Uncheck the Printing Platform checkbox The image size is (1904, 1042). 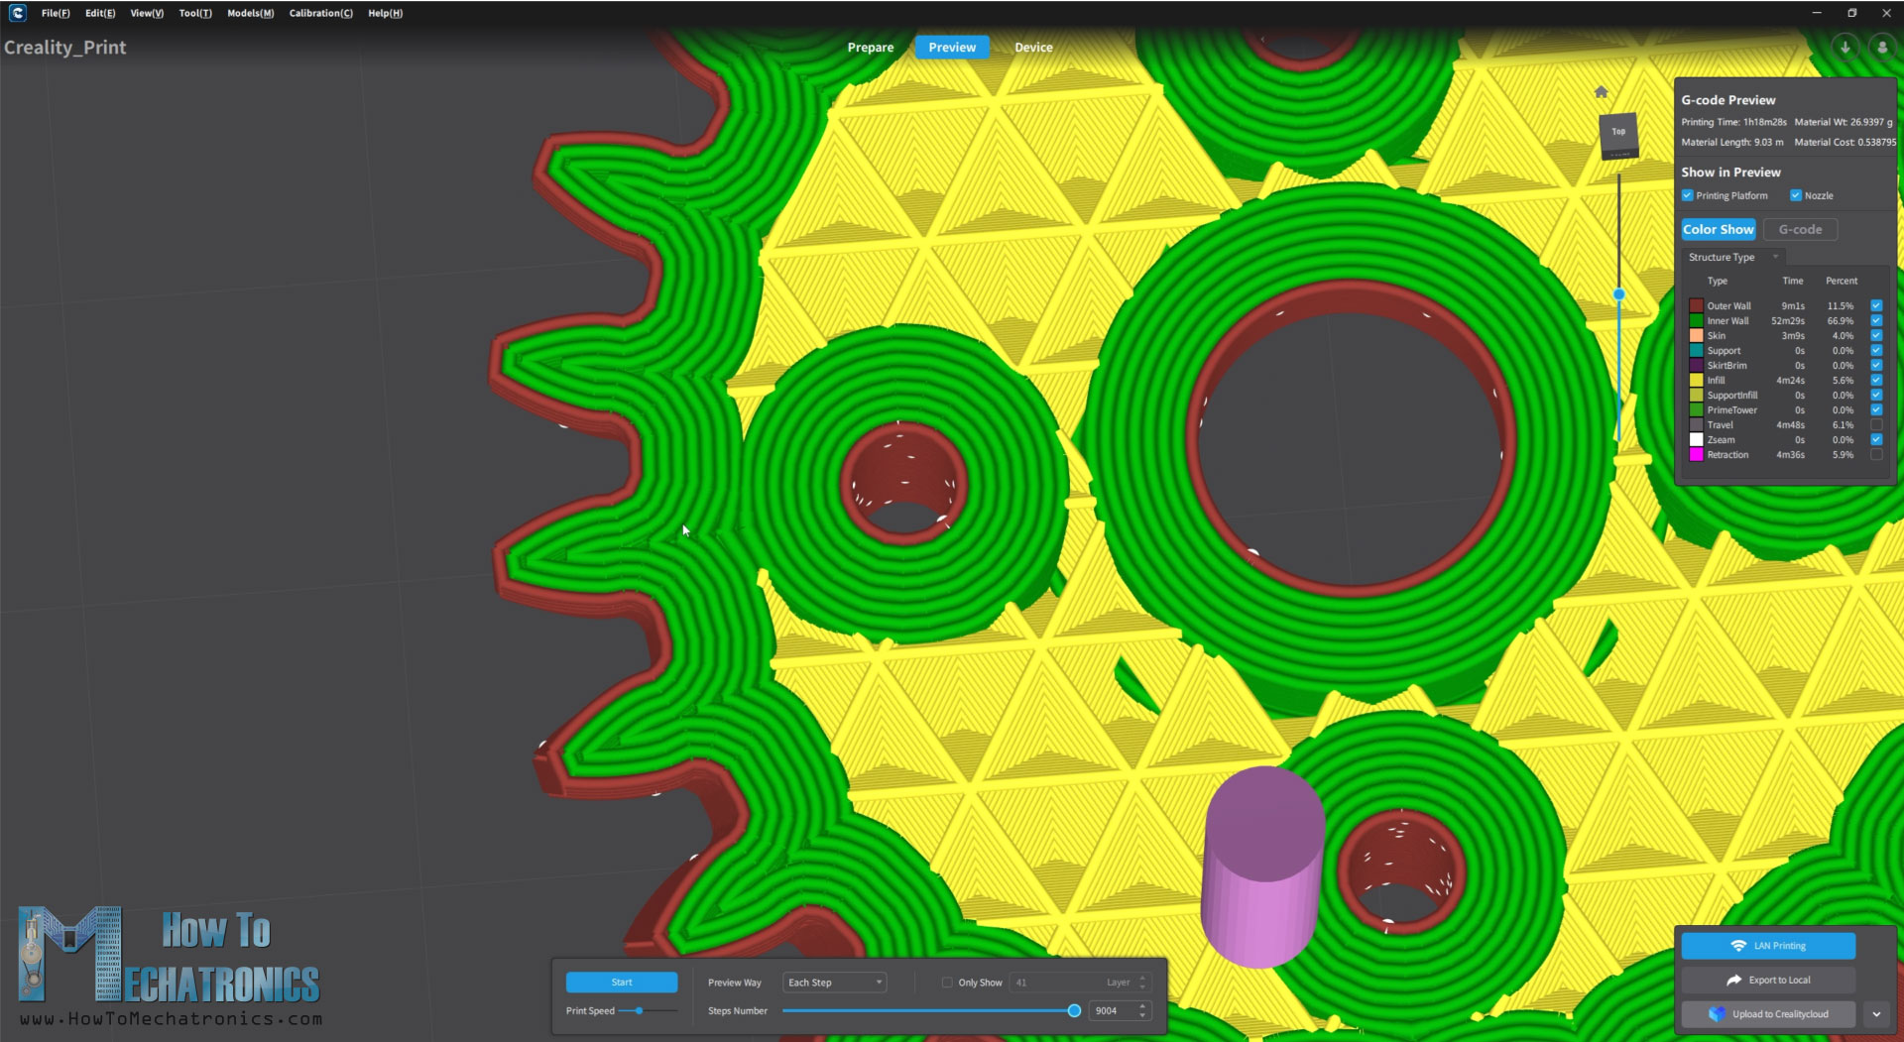click(1688, 195)
